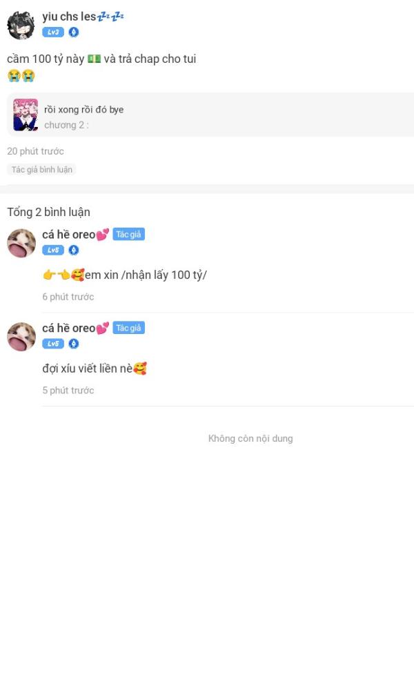This screenshot has height=695, width=414.
Task: Tap first 'Tác giả' author label
Action: point(128,234)
